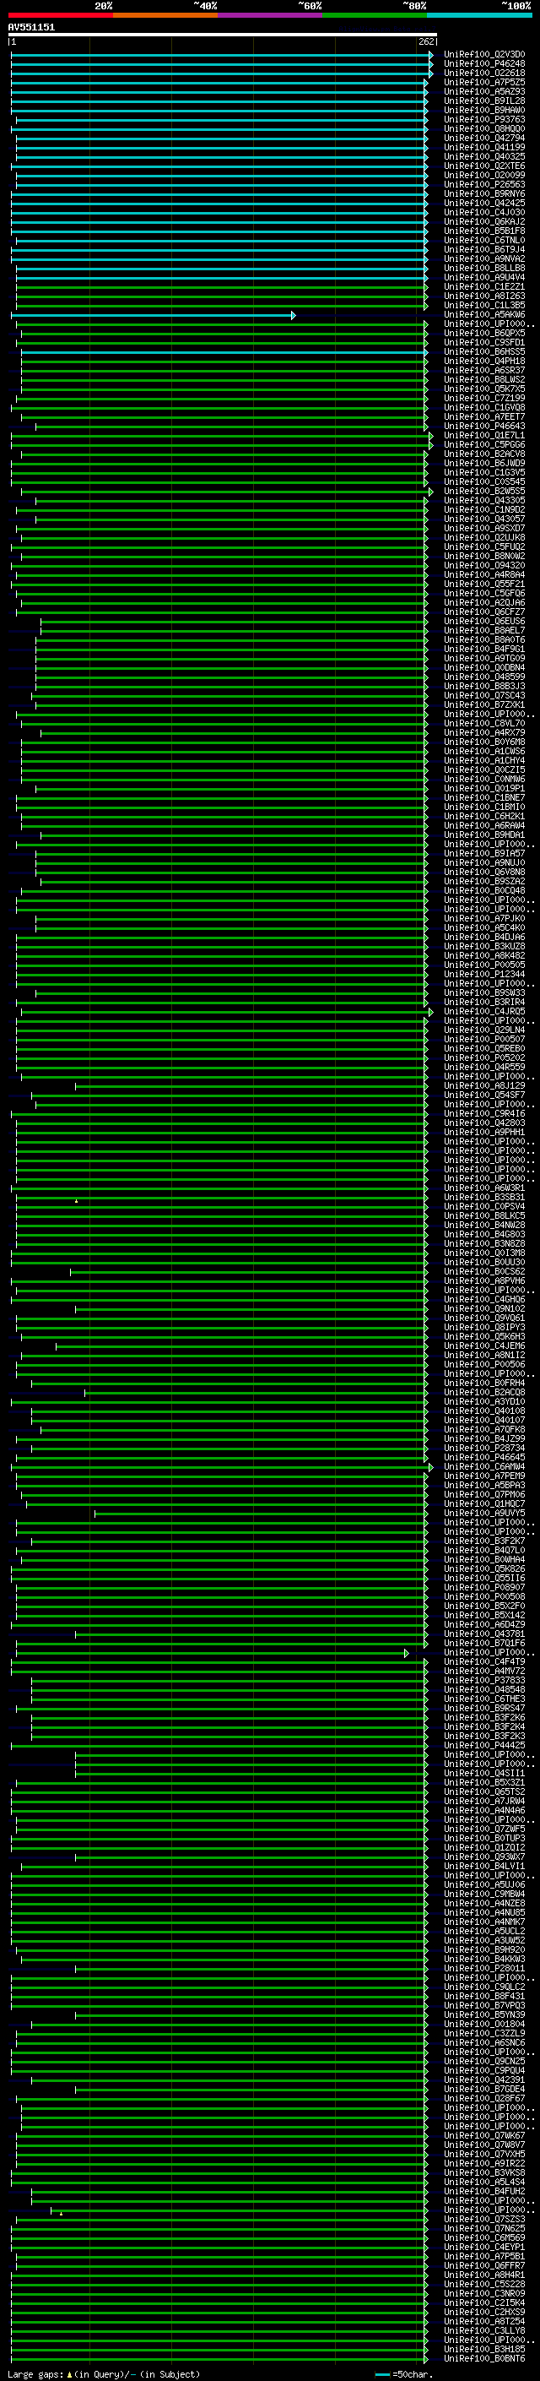This screenshot has width=540, height=2381.
Task: Click the short cyan alignment bar for UniRef100_A5AKW6
Action: 153,315
